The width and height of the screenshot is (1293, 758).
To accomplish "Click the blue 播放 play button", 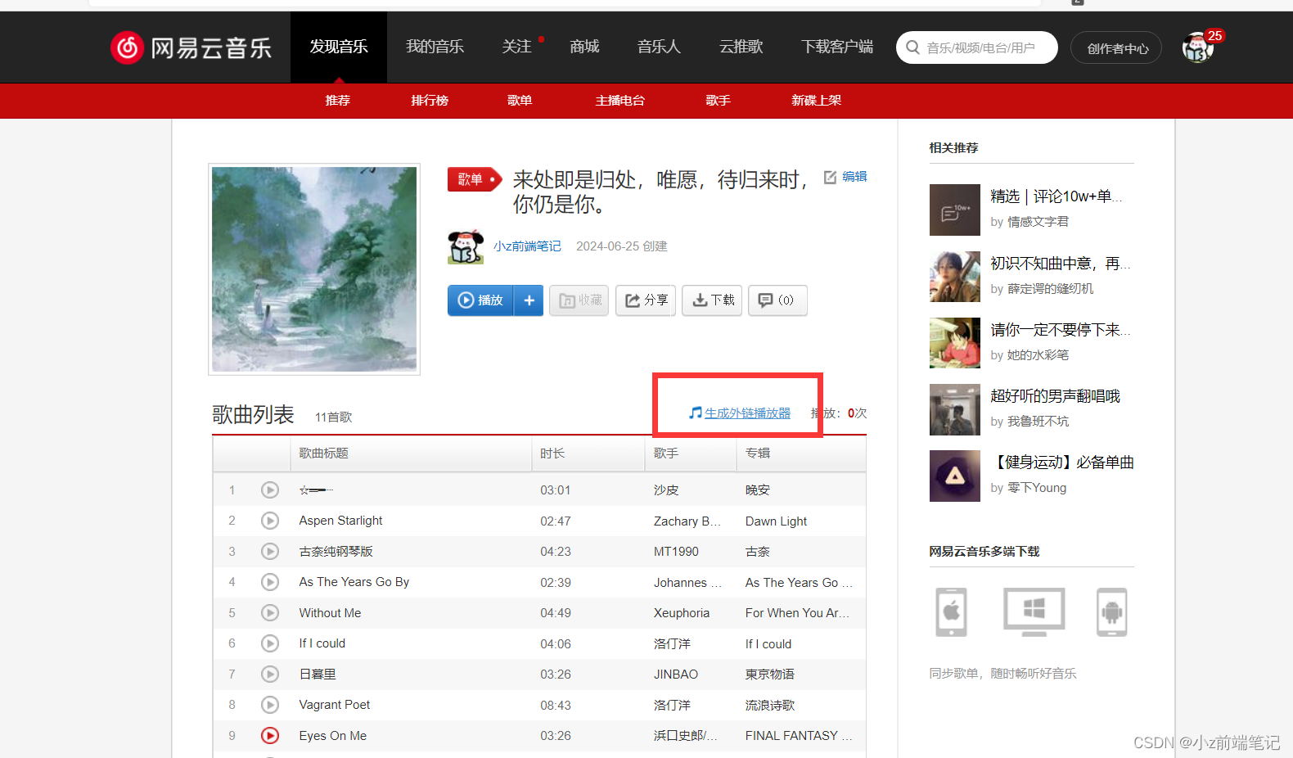I will click(x=480, y=300).
